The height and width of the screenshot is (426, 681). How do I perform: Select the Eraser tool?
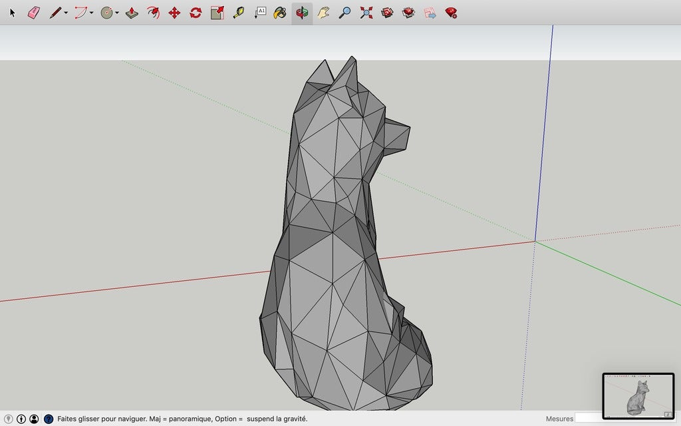32,12
